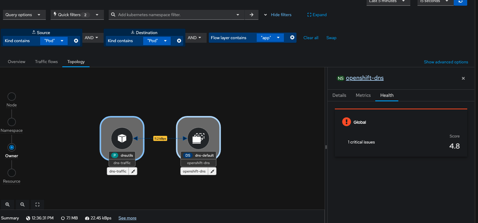Expand the Quick filters dropdown
This screenshot has height=223, width=478.
pyautogui.click(x=77, y=15)
